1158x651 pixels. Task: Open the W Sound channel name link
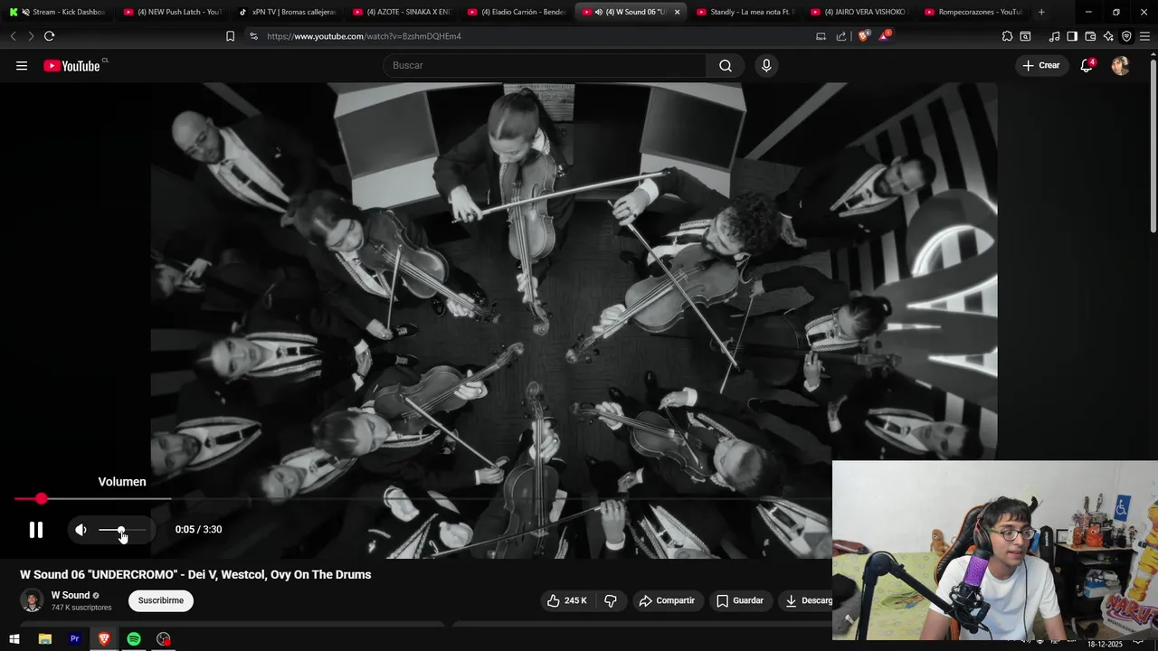71,595
